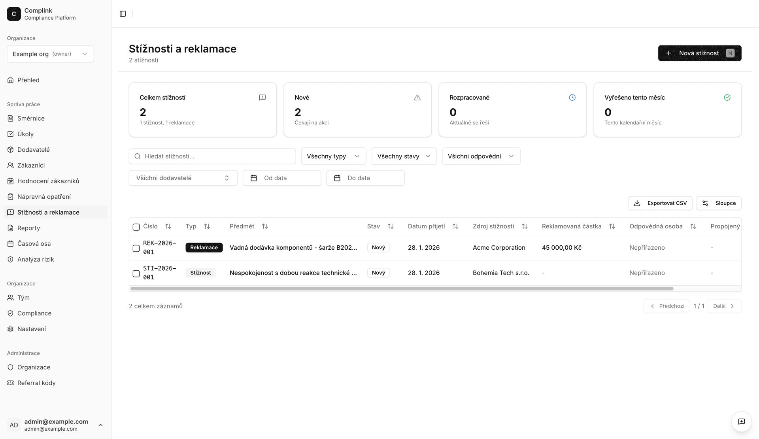The image size is (759, 439).
Task: Click the horizontal table scrollbar
Action: click(401, 289)
